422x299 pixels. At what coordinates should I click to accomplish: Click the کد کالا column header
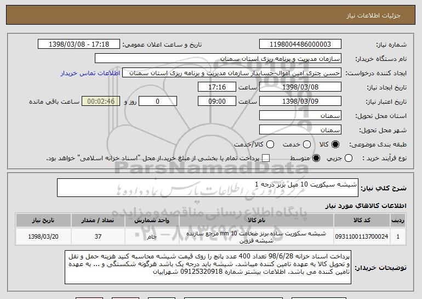362,221
